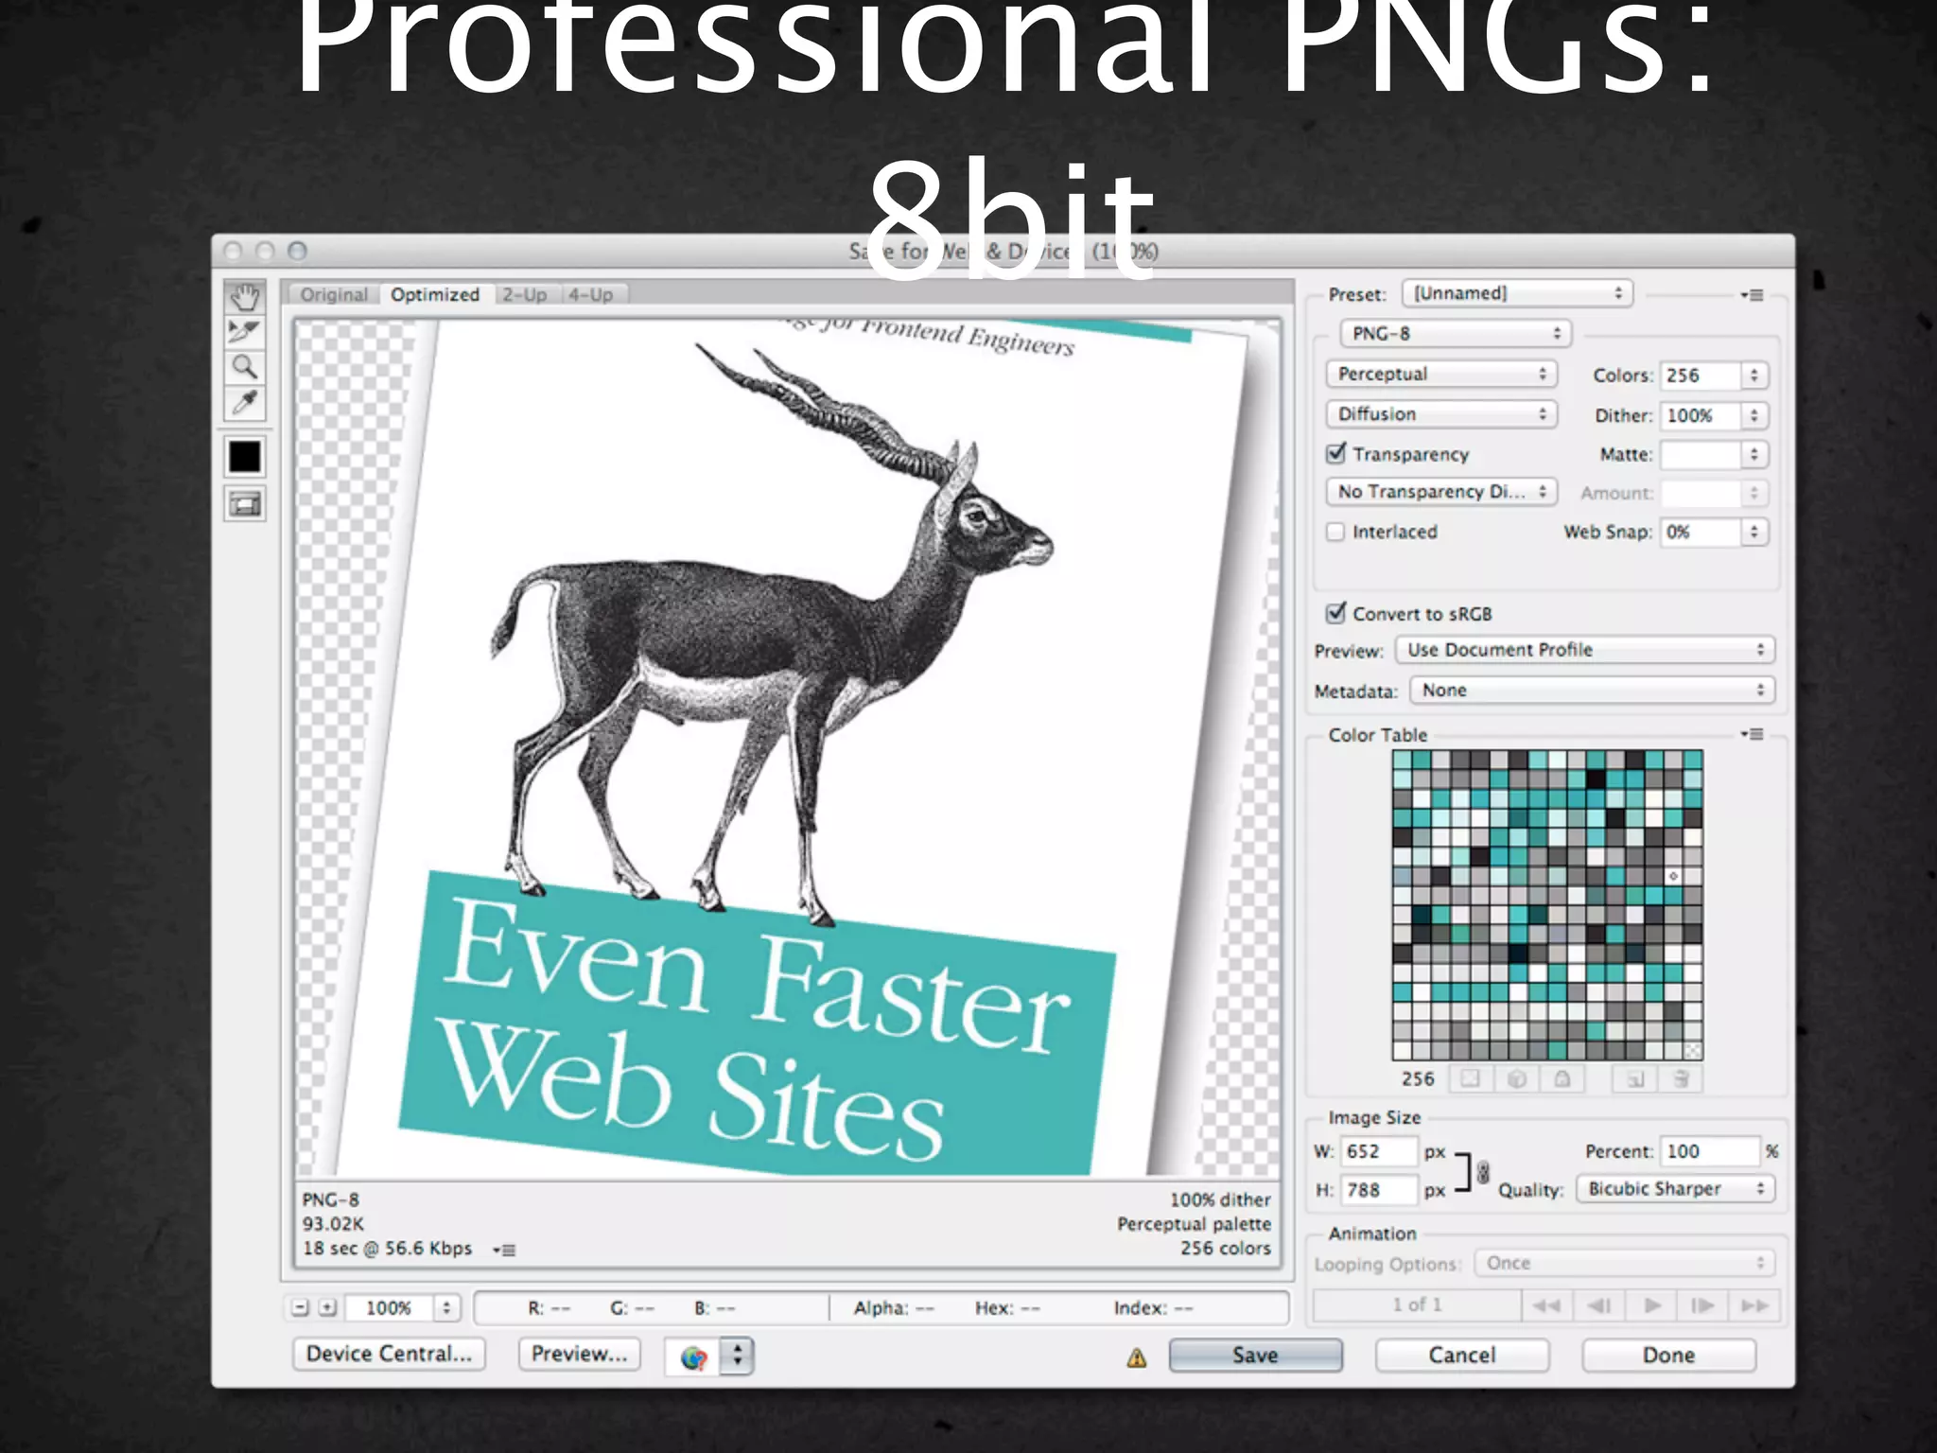1937x1453 pixels.
Task: Switch to the Optimized tab
Action: (x=435, y=295)
